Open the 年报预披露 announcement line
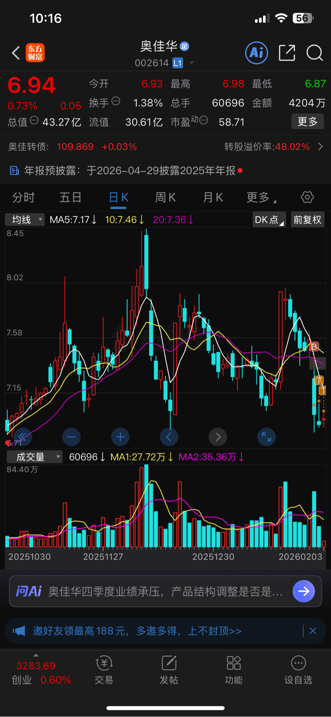The width and height of the screenshot is (331, 717). point(165,171)
